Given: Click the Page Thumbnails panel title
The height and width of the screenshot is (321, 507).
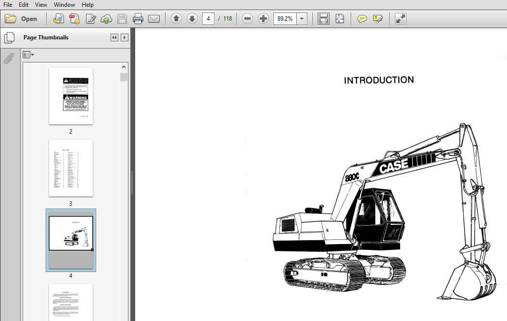Looking at the screenshot, I should coord(46,37).
